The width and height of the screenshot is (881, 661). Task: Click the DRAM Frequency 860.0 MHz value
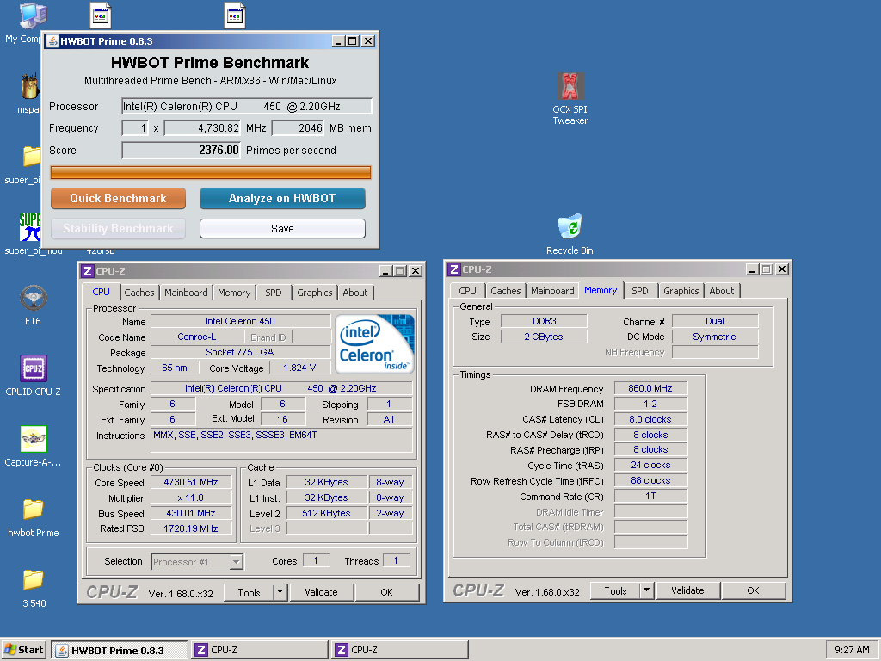(650, 388)
